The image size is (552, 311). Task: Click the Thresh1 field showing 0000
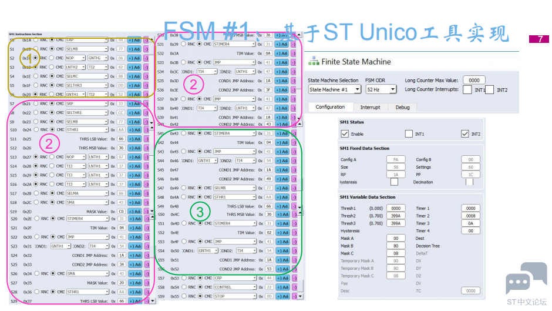(x=396, y=208)
